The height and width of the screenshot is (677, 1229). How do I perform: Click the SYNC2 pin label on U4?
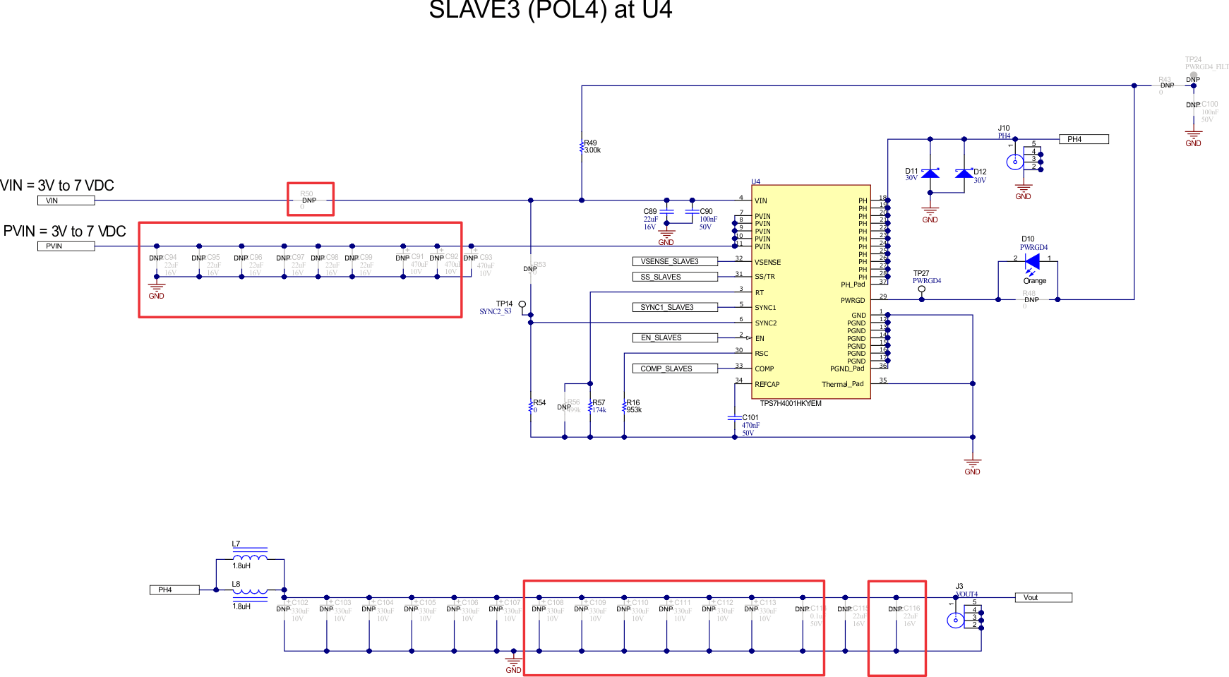[x=766, y=323]
